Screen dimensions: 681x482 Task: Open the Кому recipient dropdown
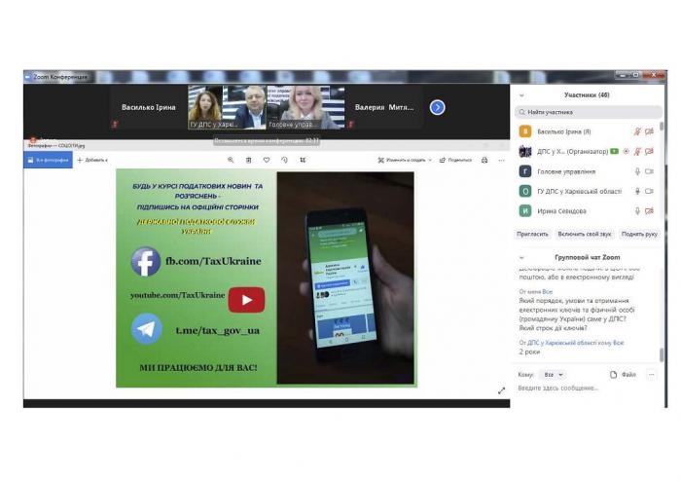553,374
